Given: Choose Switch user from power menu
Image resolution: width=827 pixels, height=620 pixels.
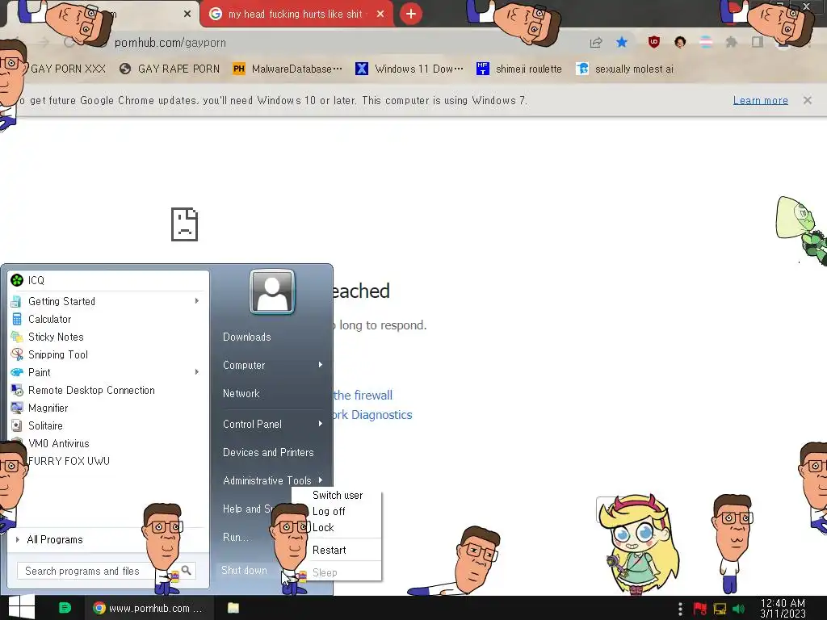Looking at the screenshot, I should [338, 495].
